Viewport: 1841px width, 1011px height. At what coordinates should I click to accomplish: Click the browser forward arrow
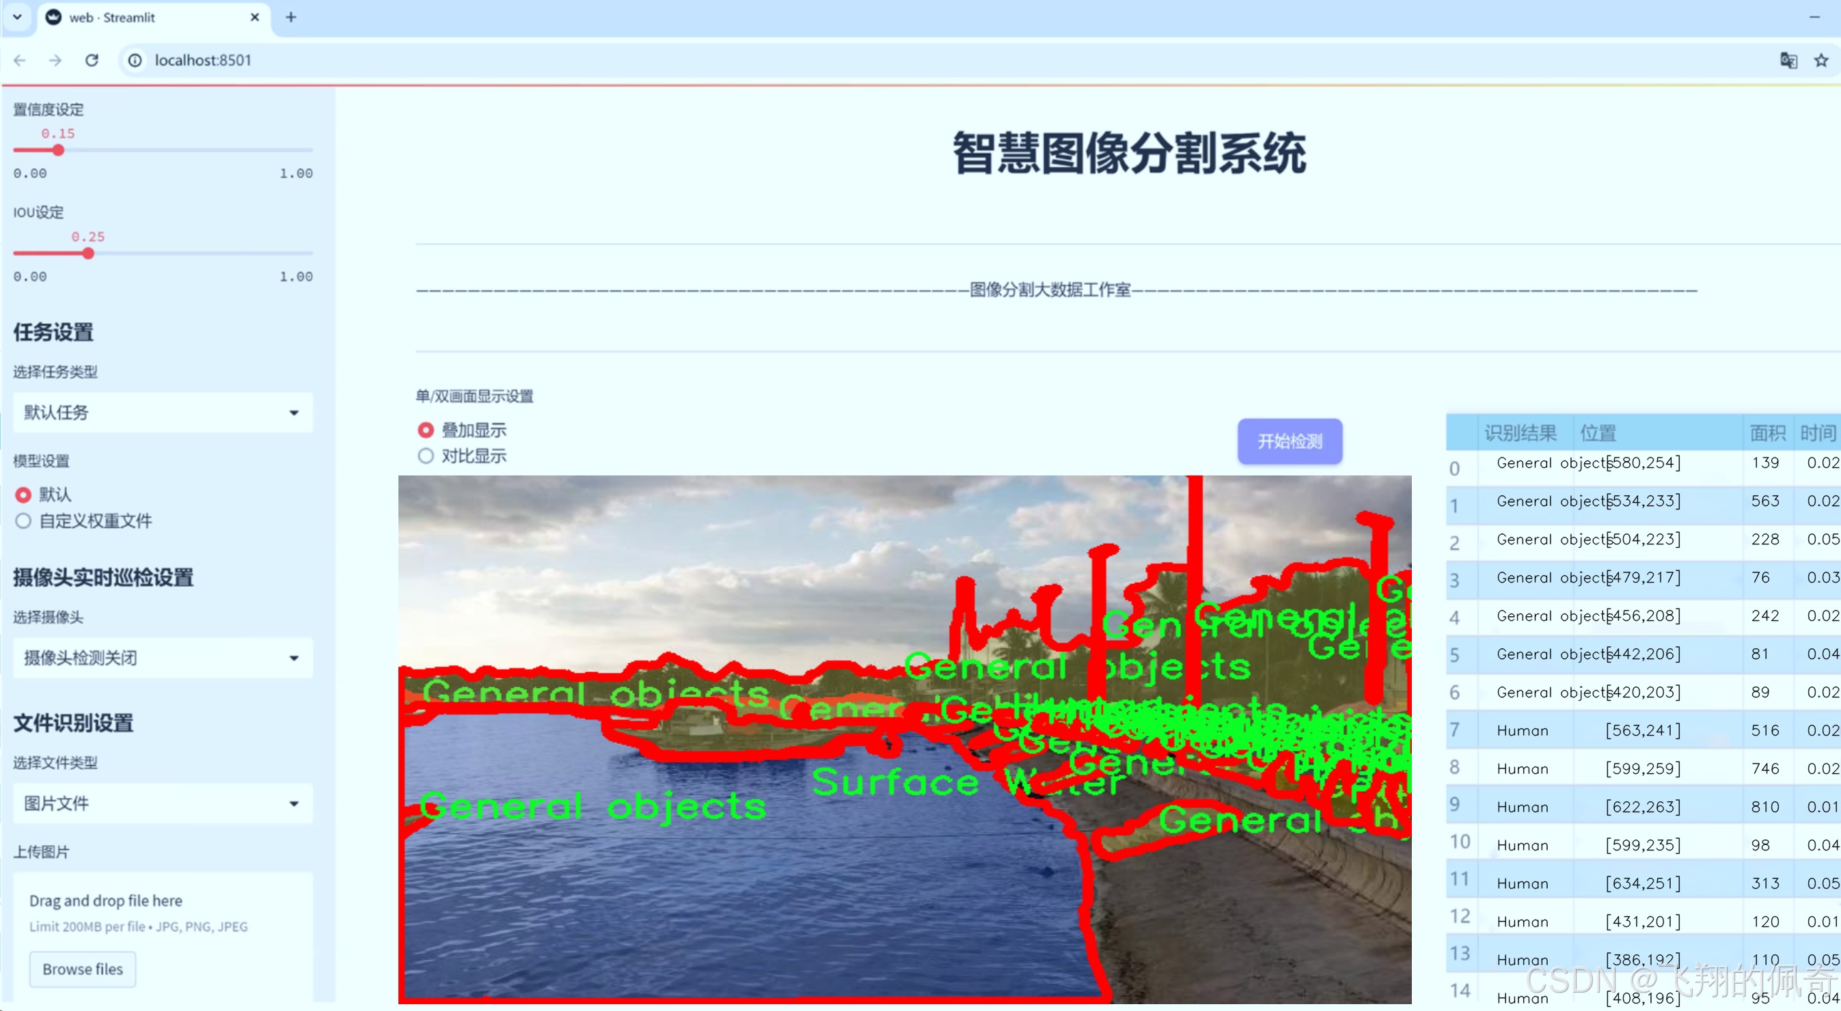pyautogui.click(x=55, y=60)
